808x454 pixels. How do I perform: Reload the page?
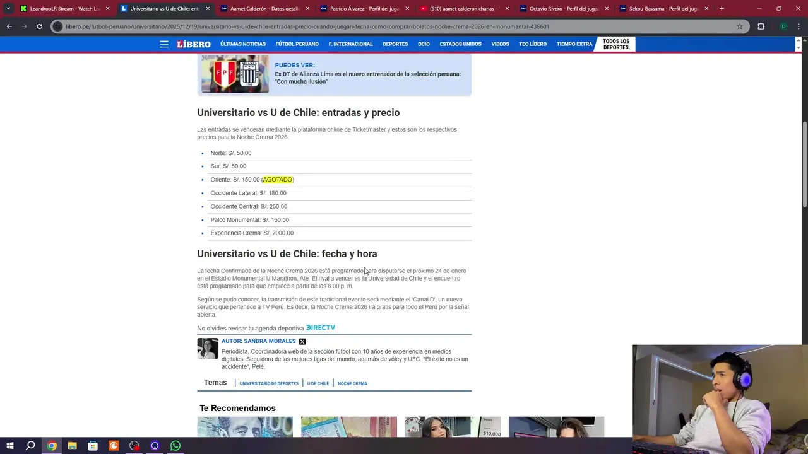pos(39,26)
